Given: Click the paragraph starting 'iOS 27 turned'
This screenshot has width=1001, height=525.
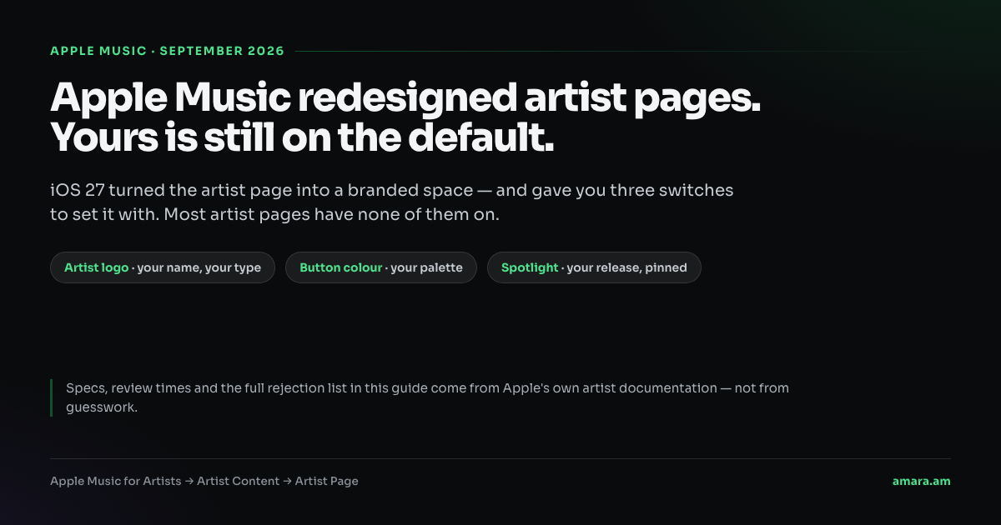Looking at the screenshot, I should (392, 202).
